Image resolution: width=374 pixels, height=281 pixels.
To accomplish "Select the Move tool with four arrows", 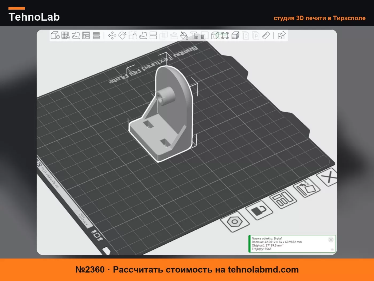I will pyautogui.click(x=112, y=35).
